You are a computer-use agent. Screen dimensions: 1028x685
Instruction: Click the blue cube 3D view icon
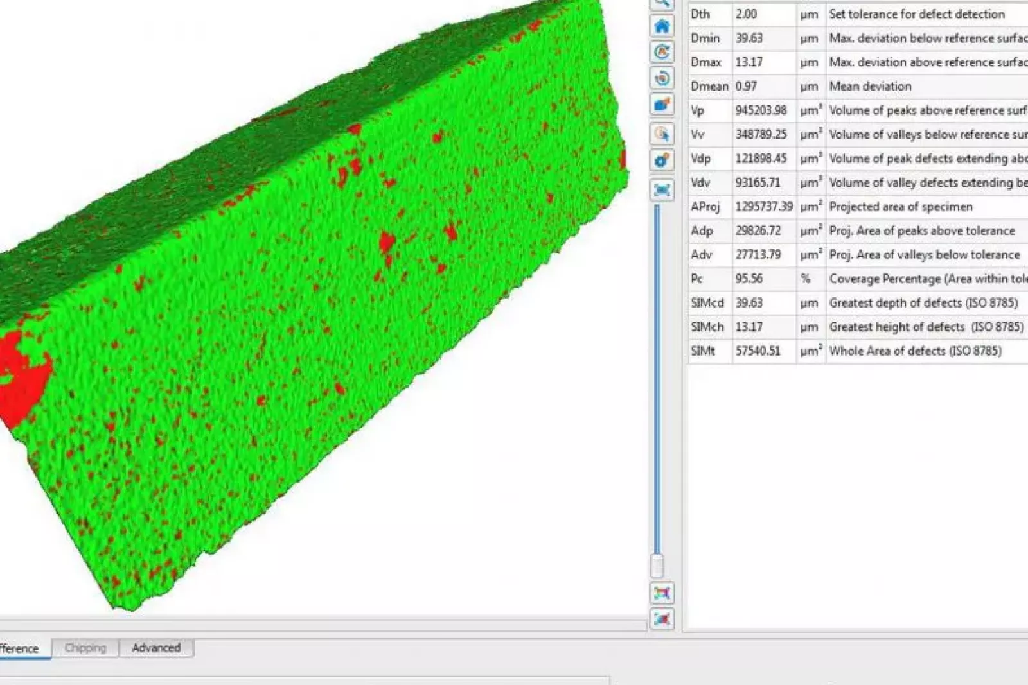(x=662, y=105)
